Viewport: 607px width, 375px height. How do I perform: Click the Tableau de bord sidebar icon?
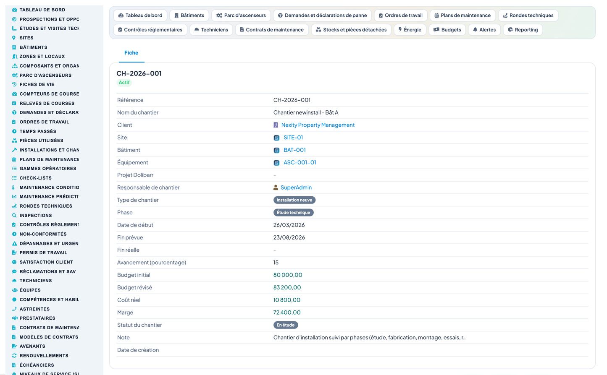(x=14, y=10)
